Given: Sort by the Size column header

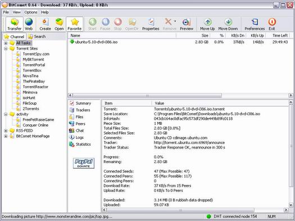Looking at the screenshot, I should 193,35.
